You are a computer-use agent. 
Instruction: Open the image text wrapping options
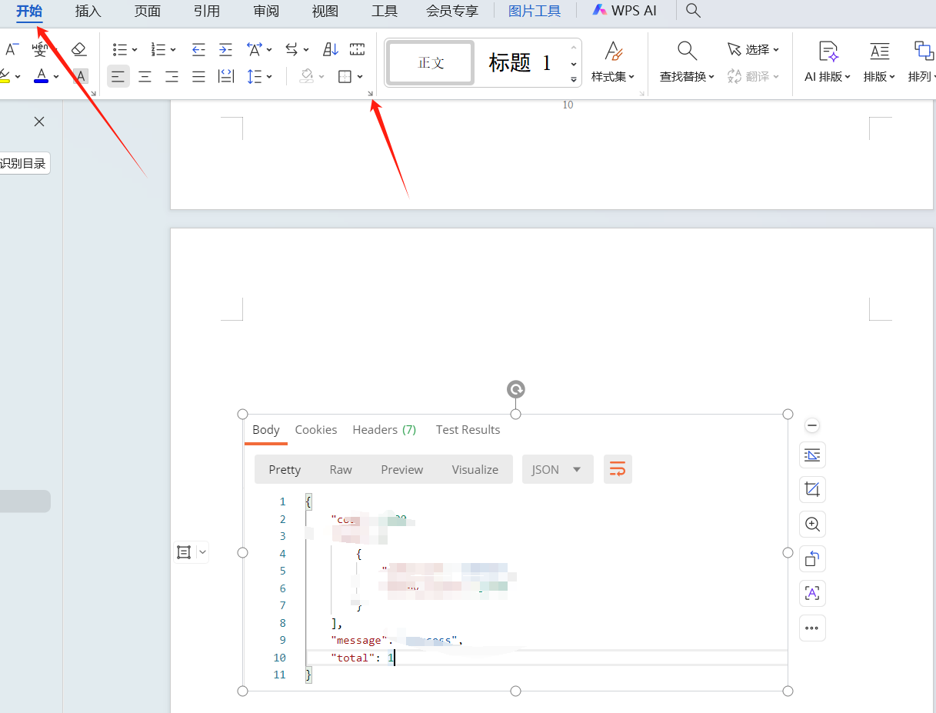click(812, 455)
